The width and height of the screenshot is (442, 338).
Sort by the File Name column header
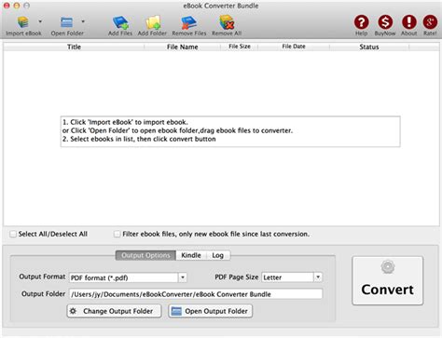point(183,47)
